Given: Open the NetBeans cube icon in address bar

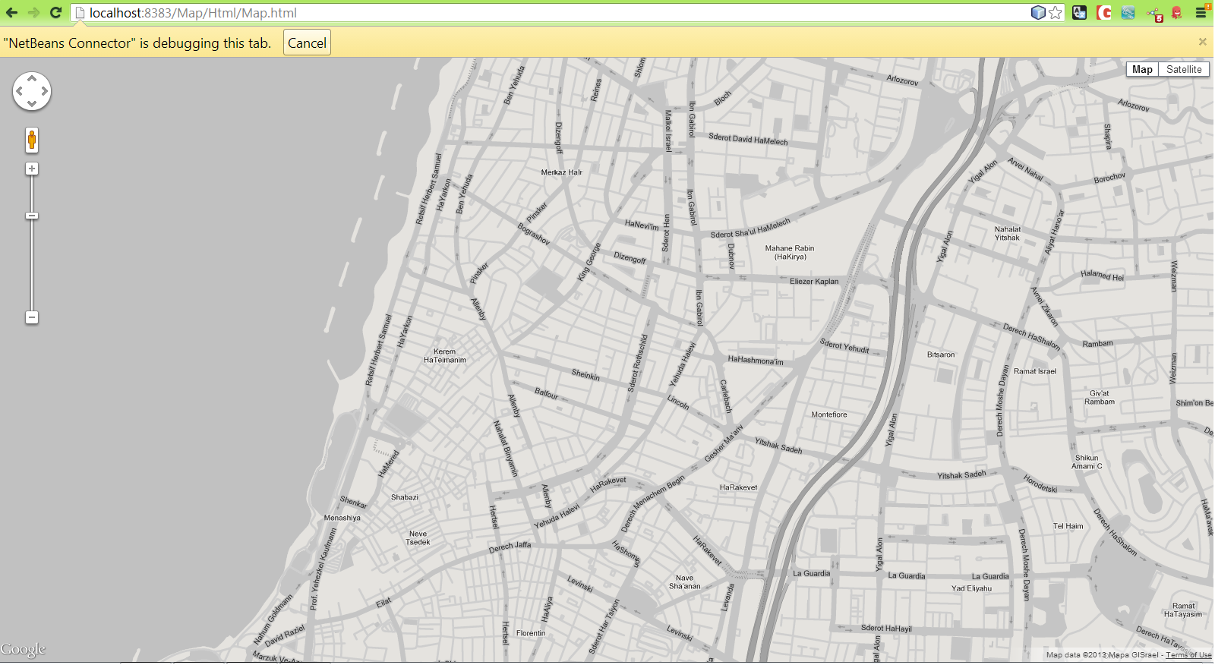Looking at the screenshot, I should click(x=1038, y=13).
